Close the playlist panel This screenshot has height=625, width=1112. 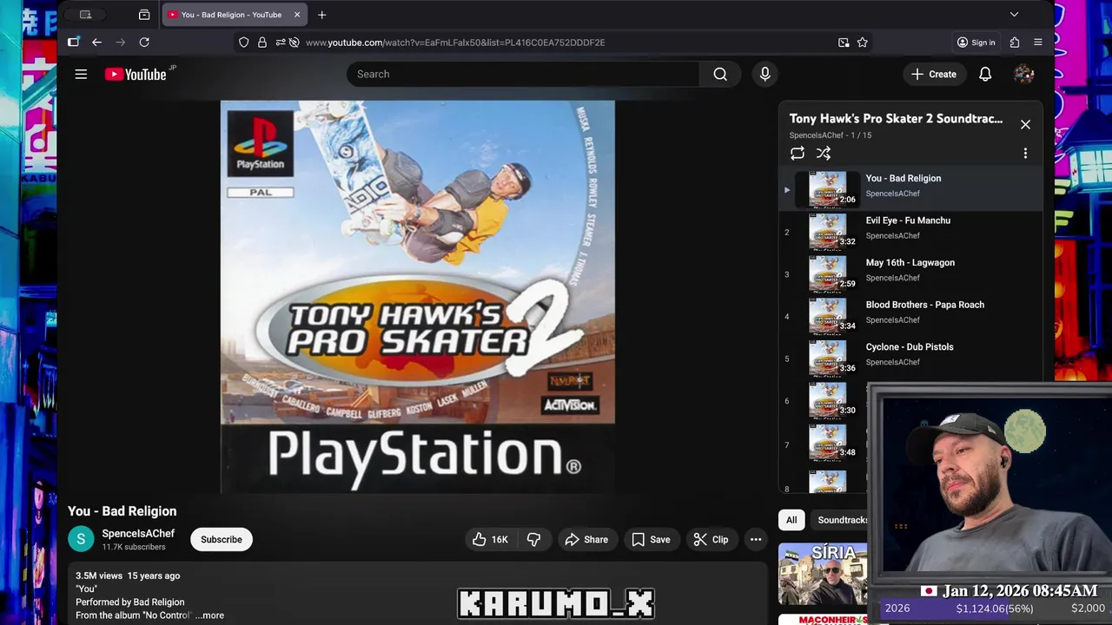point(1025,125)
